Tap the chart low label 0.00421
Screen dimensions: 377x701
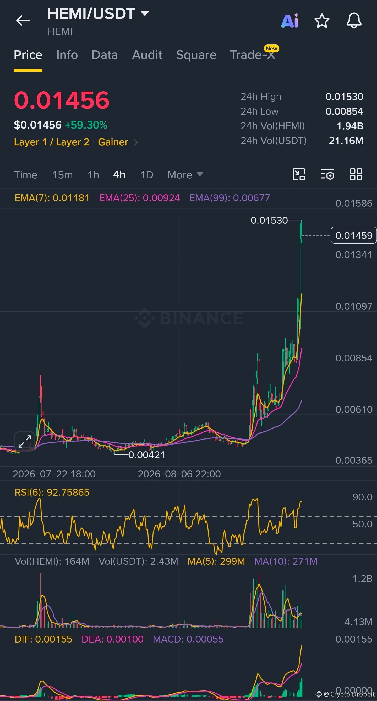pos(146,455)
